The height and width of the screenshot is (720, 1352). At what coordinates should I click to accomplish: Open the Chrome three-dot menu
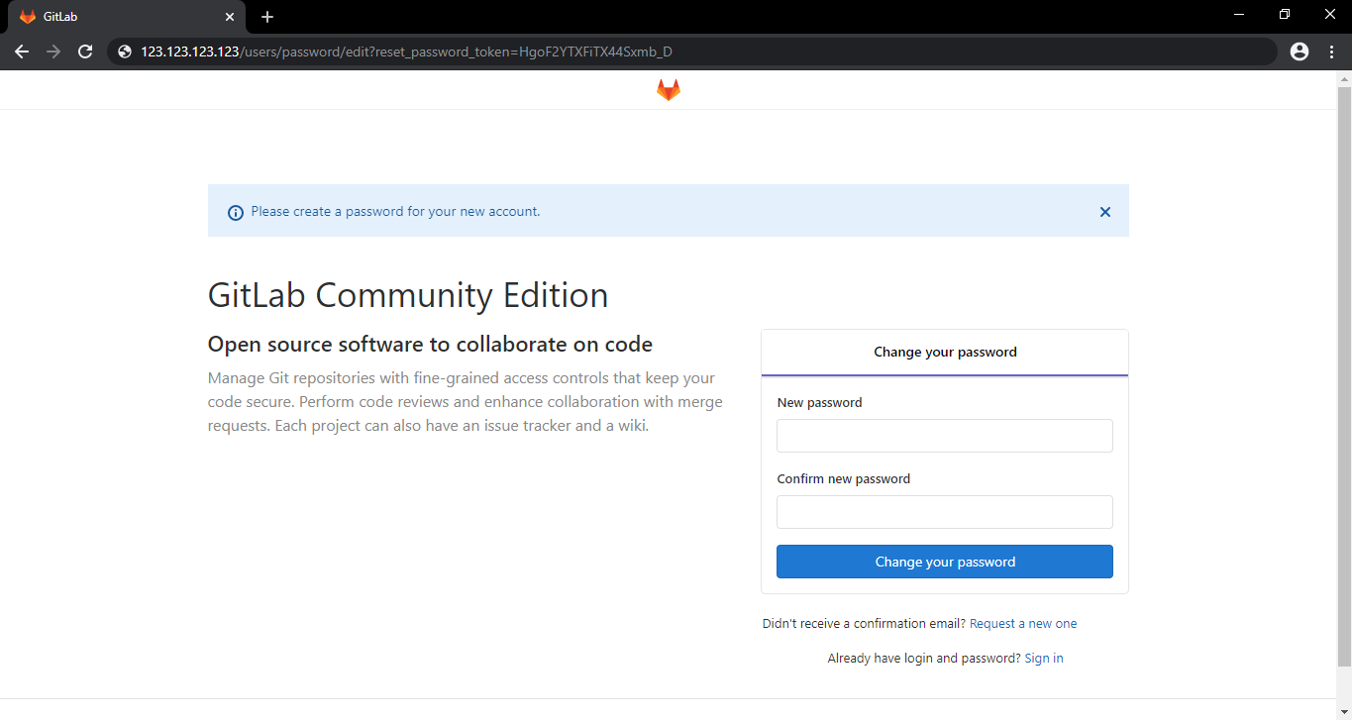1331,51
